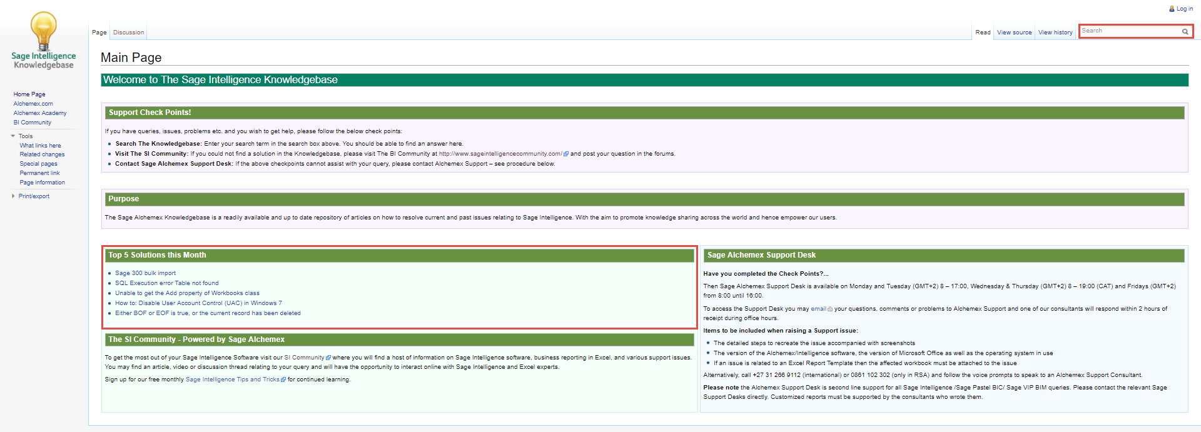Image resolution: width=1201 pixels, height=432 pixels.
Task: Collapse the Tools sidebar section
Action: 13,136
